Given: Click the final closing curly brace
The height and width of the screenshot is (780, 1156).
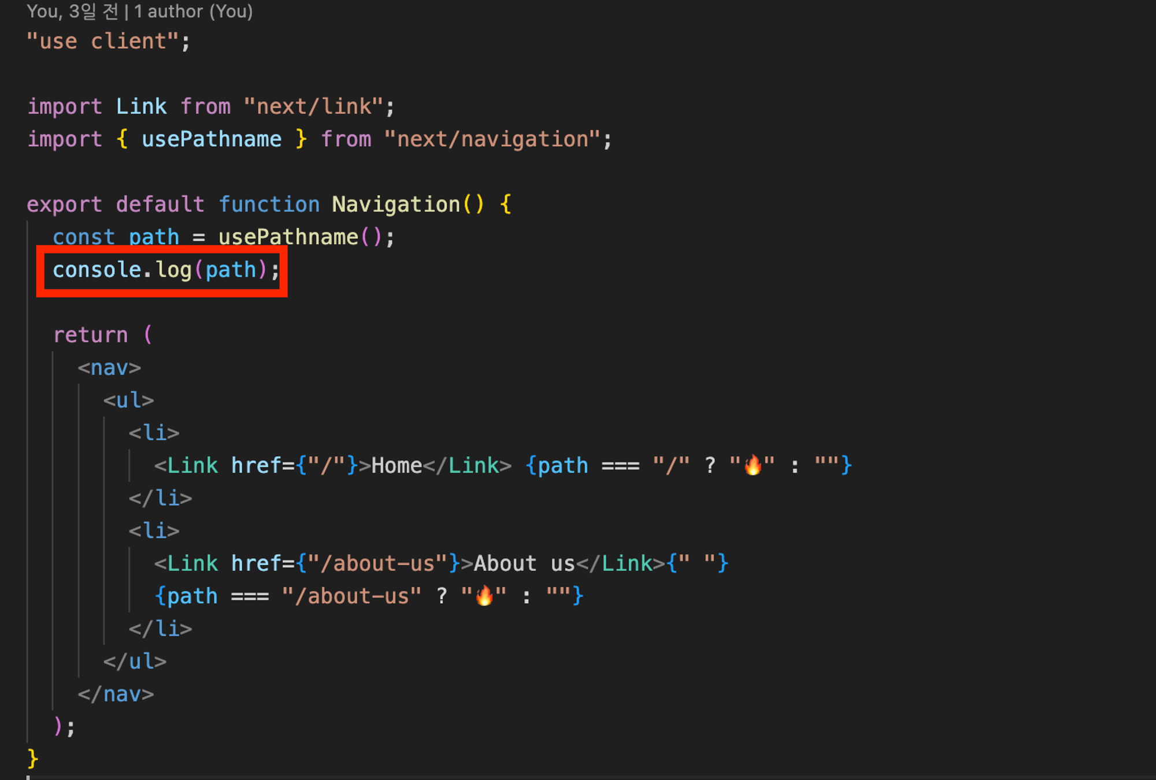Looking at the screenshot, I should pos(33,759).
